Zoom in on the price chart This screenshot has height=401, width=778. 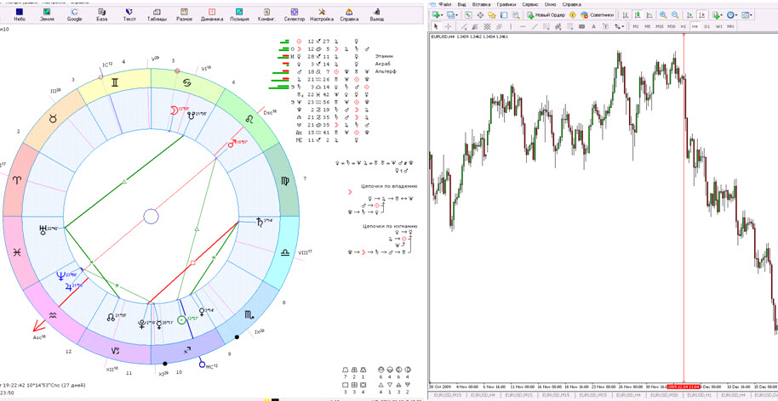[662, 14]
